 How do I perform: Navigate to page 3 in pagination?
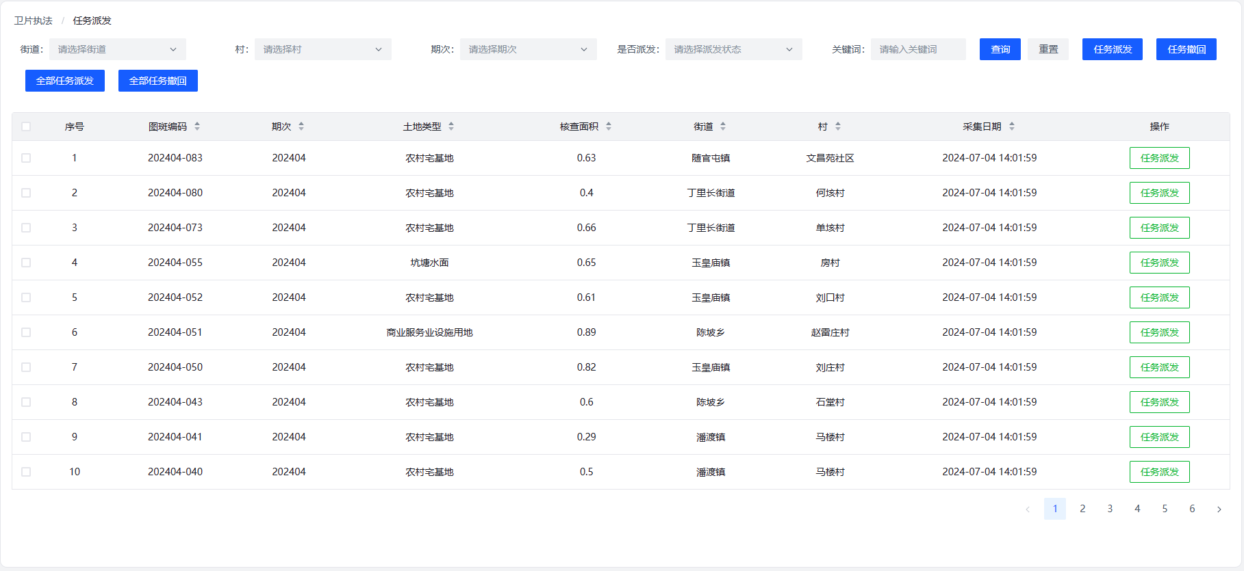[1110, 509]
